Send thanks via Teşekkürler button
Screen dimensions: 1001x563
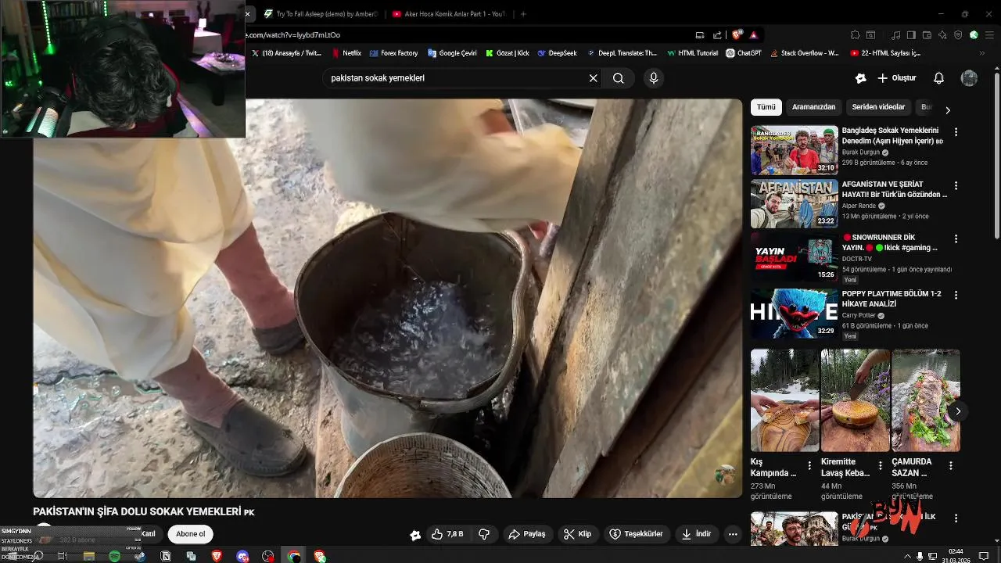pos(636,534)
